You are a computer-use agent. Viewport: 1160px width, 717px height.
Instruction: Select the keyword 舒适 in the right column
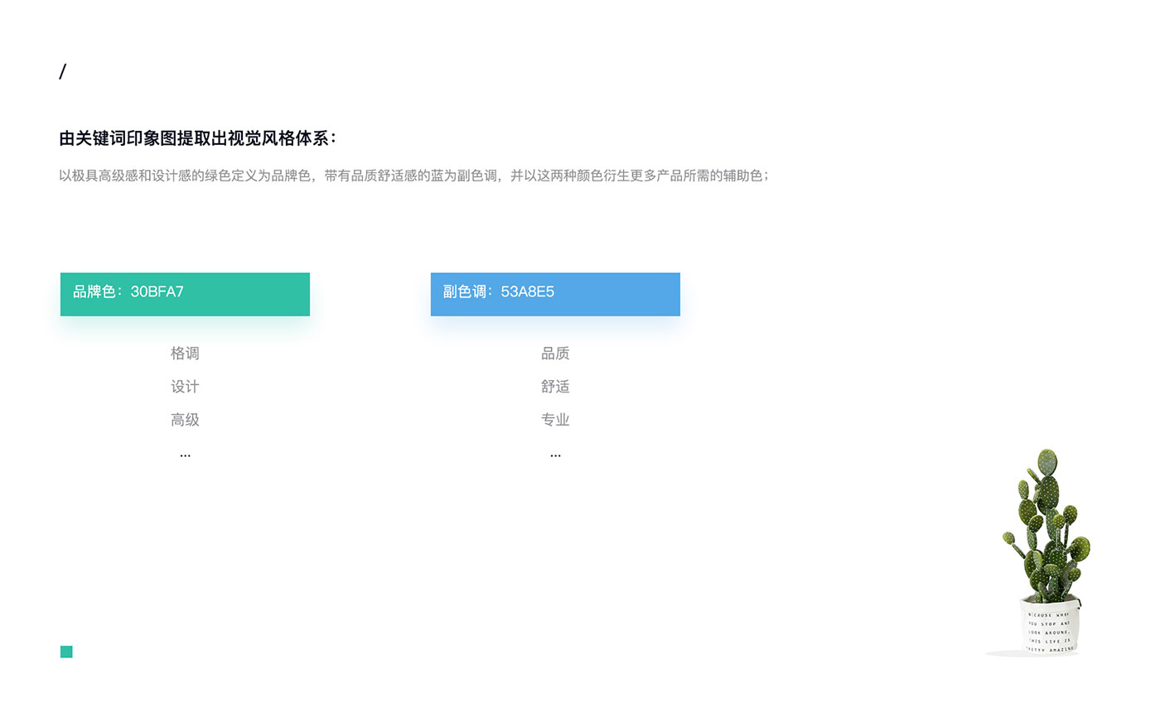pyautogui.click(x=555, y=387)
